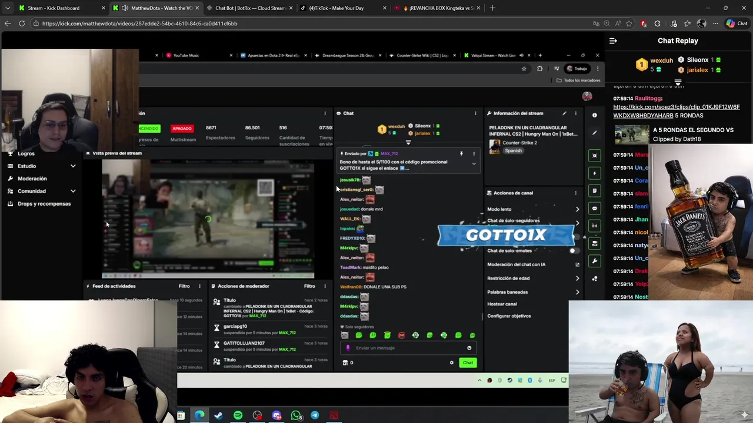Collapse the Chat Replay panel
Screen dimensions: 753x423
pyautogui.click(x=613, y=41)
